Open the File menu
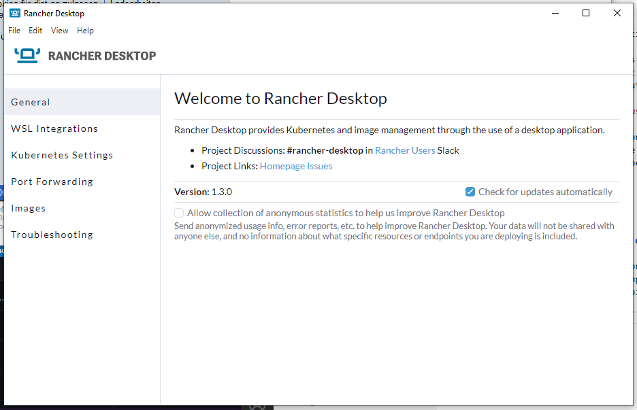This screenshot has width=637, height=410. 14,30
